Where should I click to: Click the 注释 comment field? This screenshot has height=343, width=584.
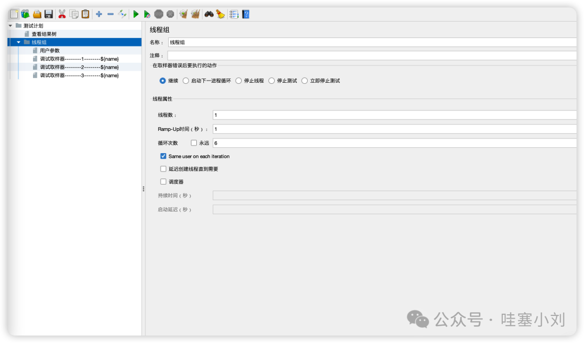click(x=372, y=56)
